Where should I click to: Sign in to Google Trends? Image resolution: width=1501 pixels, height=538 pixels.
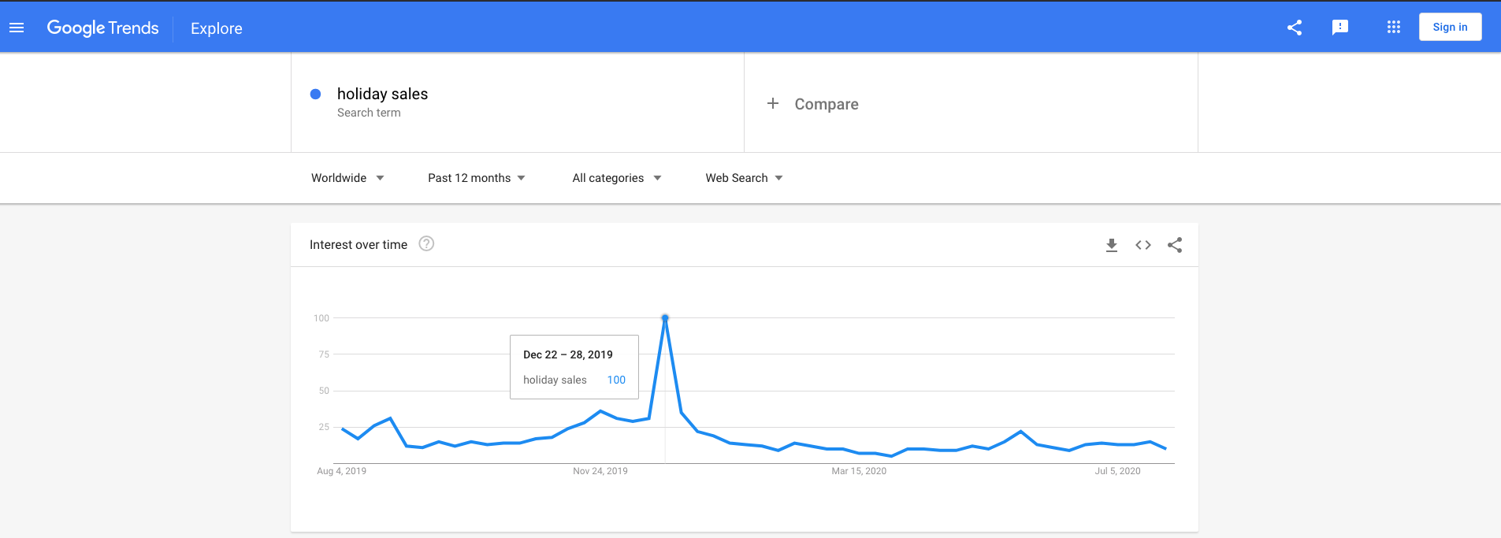[x=1450, y=26]
